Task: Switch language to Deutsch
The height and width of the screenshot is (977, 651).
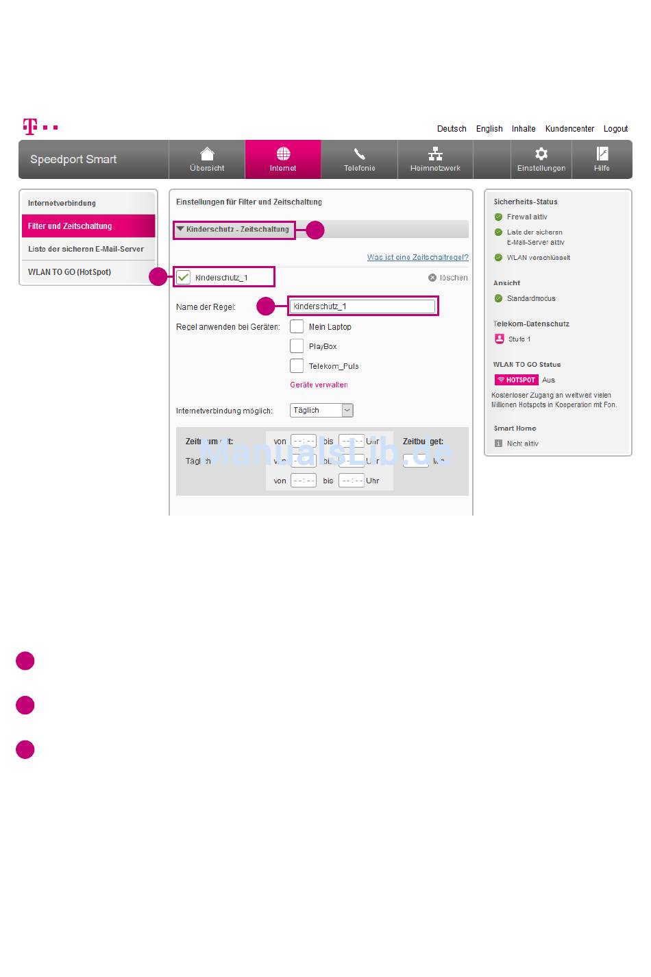Action: click(x=452, y=129)
